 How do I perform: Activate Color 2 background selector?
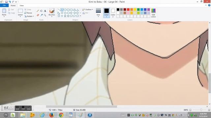113,13
